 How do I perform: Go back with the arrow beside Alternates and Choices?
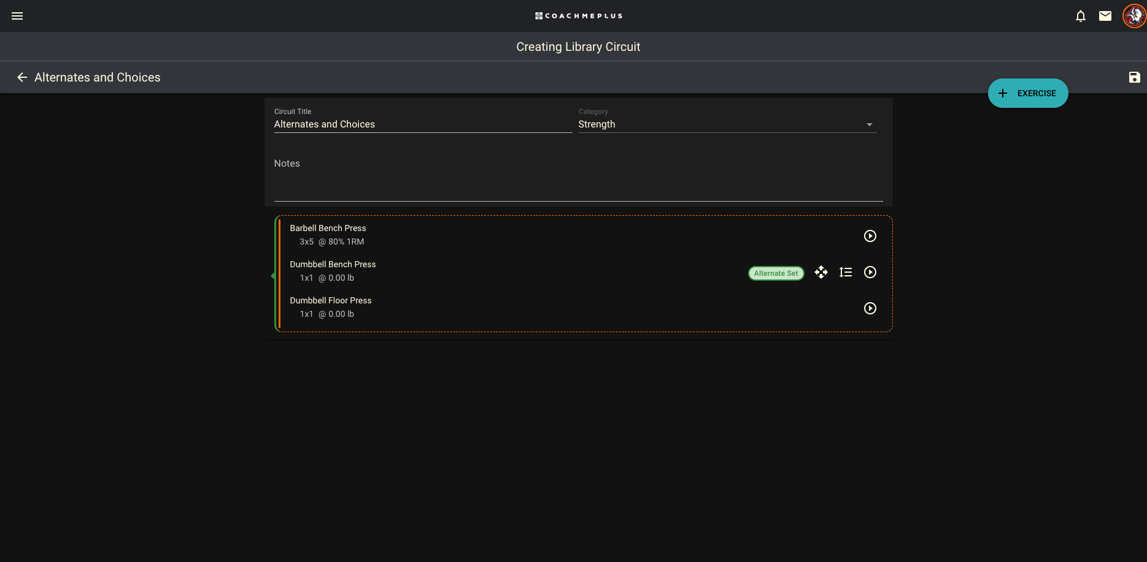(x=22, y=77)
